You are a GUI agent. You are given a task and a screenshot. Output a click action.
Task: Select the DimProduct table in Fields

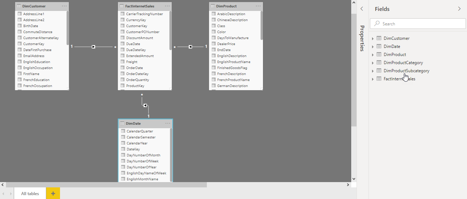point(395,55)
